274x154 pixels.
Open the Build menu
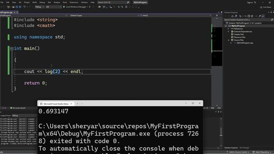point(35,3)
